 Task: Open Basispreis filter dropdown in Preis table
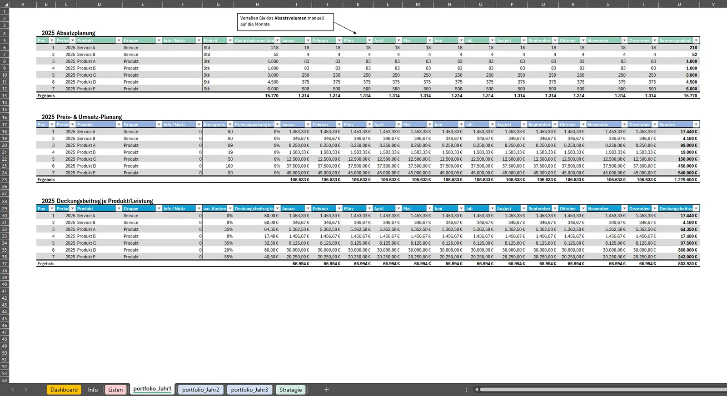click(x=230, y=125)
